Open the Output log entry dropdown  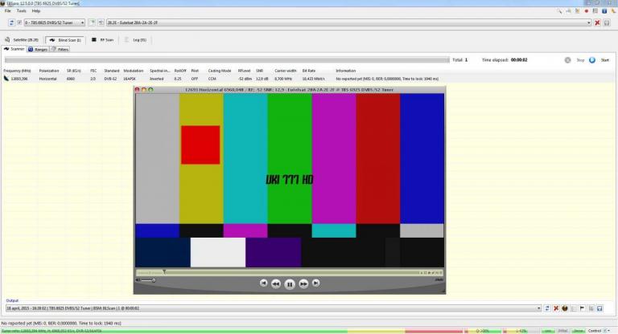(537, 308)
